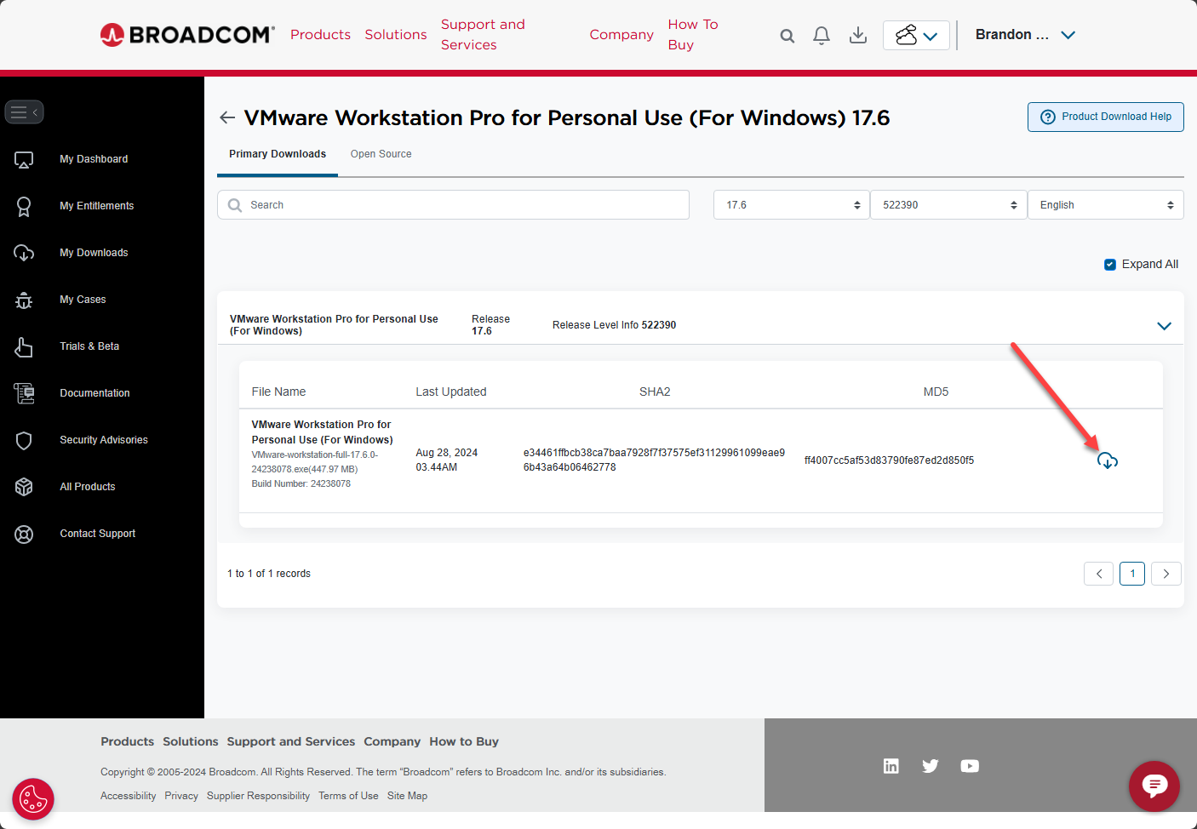Go to next page of records
Image resolution: width=1197 pixels, height=829 pixels.
(x=1166, y=574)
